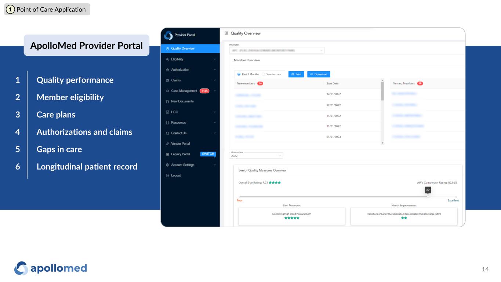Screen dimensions: 501x282
Task: Click the Start Date column header
Action: (332, 83)
